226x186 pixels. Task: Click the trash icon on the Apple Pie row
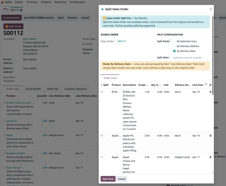tap(210, 135)
